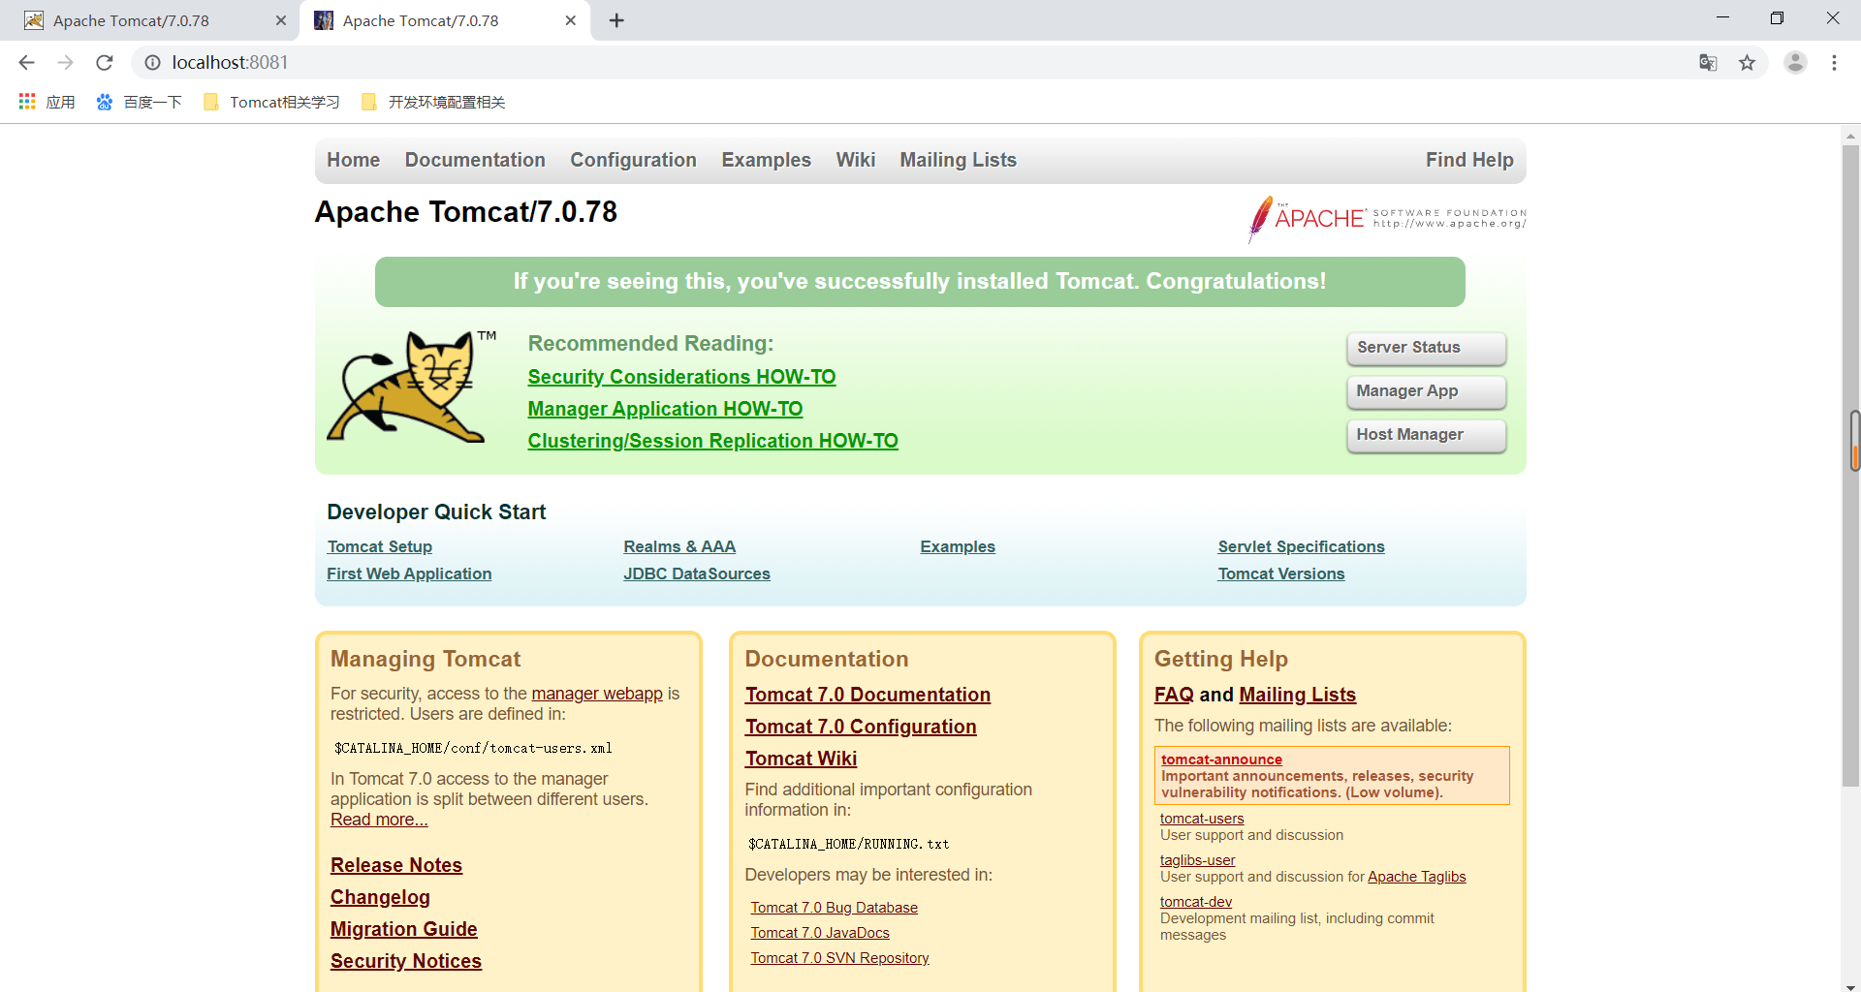Open the Baidu bookmark
The image size is (1861, 992).
(x=139, y=102)
